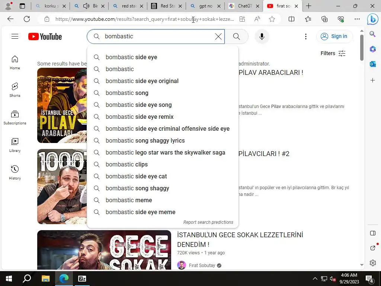The height and width of the screenshot is (286, 381).
Task: Open YouTube settings three-dot menu
Action: [306, 36]
